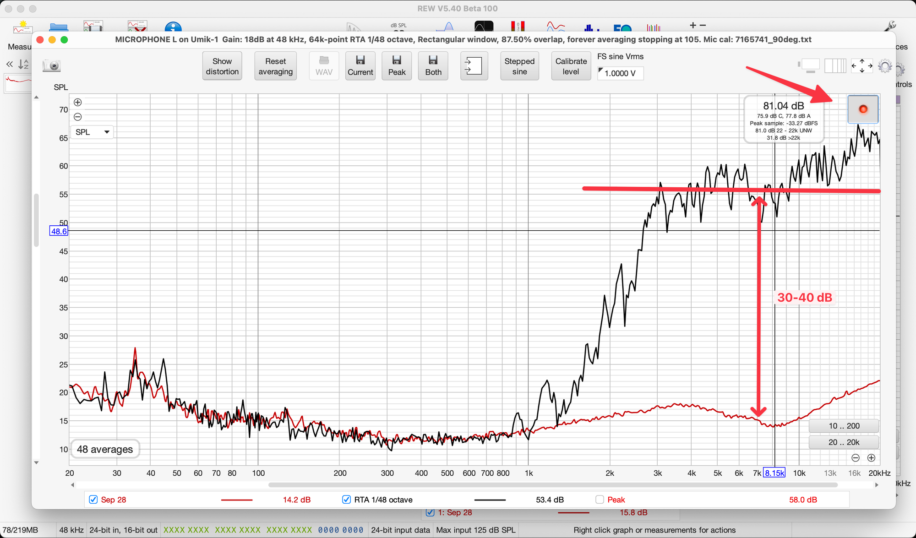
Task: Enable the Peak trace checkbox
Action: (x=600, y=500)
